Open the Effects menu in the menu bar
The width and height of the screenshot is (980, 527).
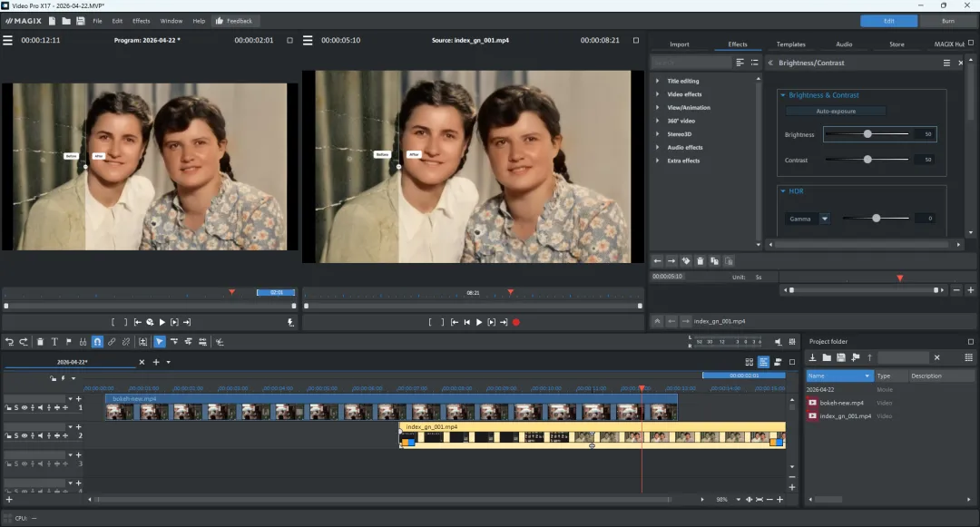[141, 21]
